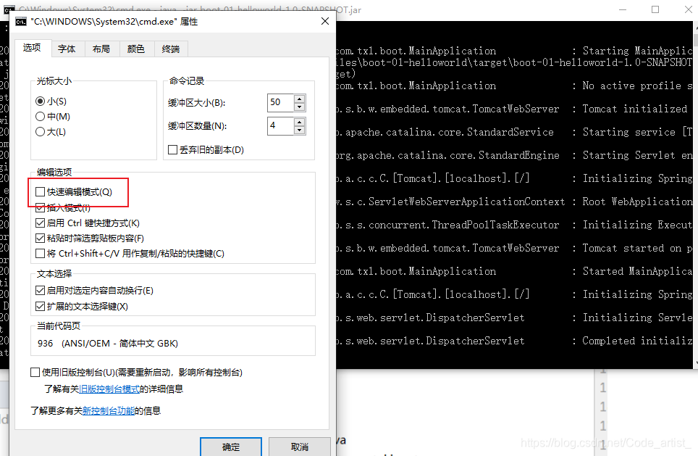Click the 缓冲区大小 input field showing 50
698x456 pixels.
click(280, 102)
